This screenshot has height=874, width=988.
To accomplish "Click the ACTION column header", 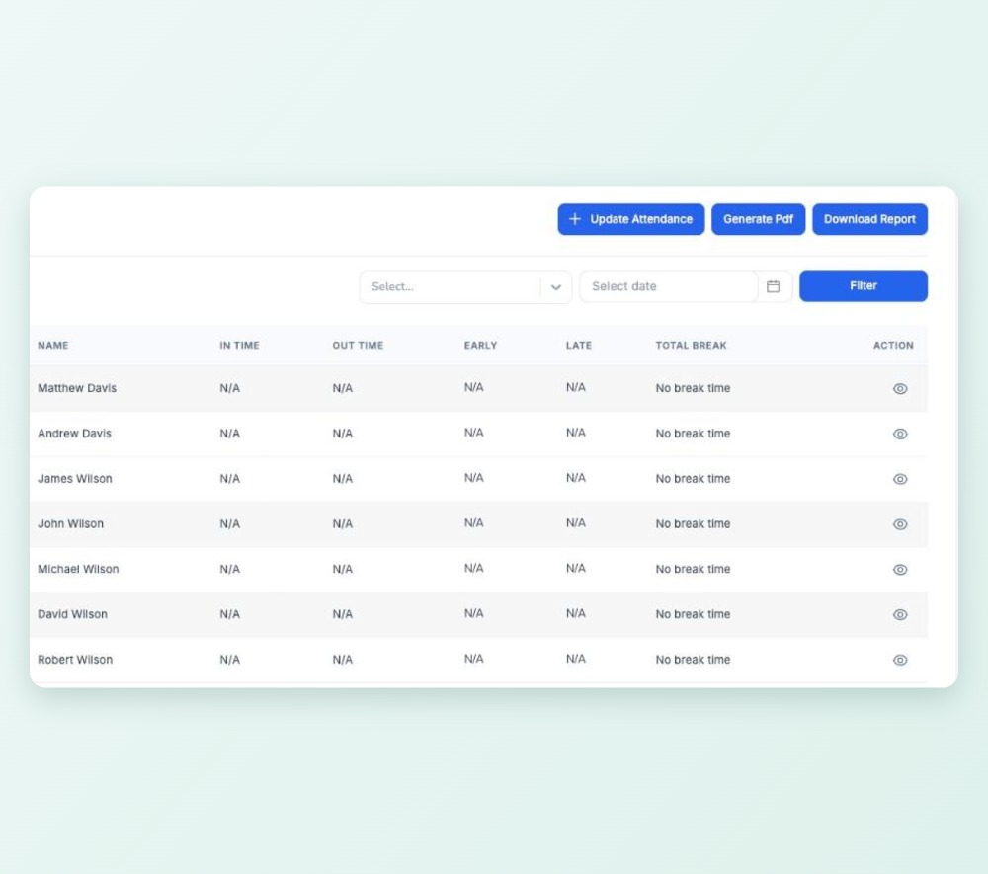I will coord(893,345).
